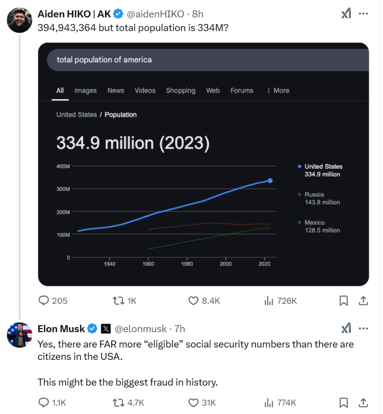Screen dimensions: 383x414
Task: Open the @aidenHIKO profile handle link
Action: pos(156,14)
